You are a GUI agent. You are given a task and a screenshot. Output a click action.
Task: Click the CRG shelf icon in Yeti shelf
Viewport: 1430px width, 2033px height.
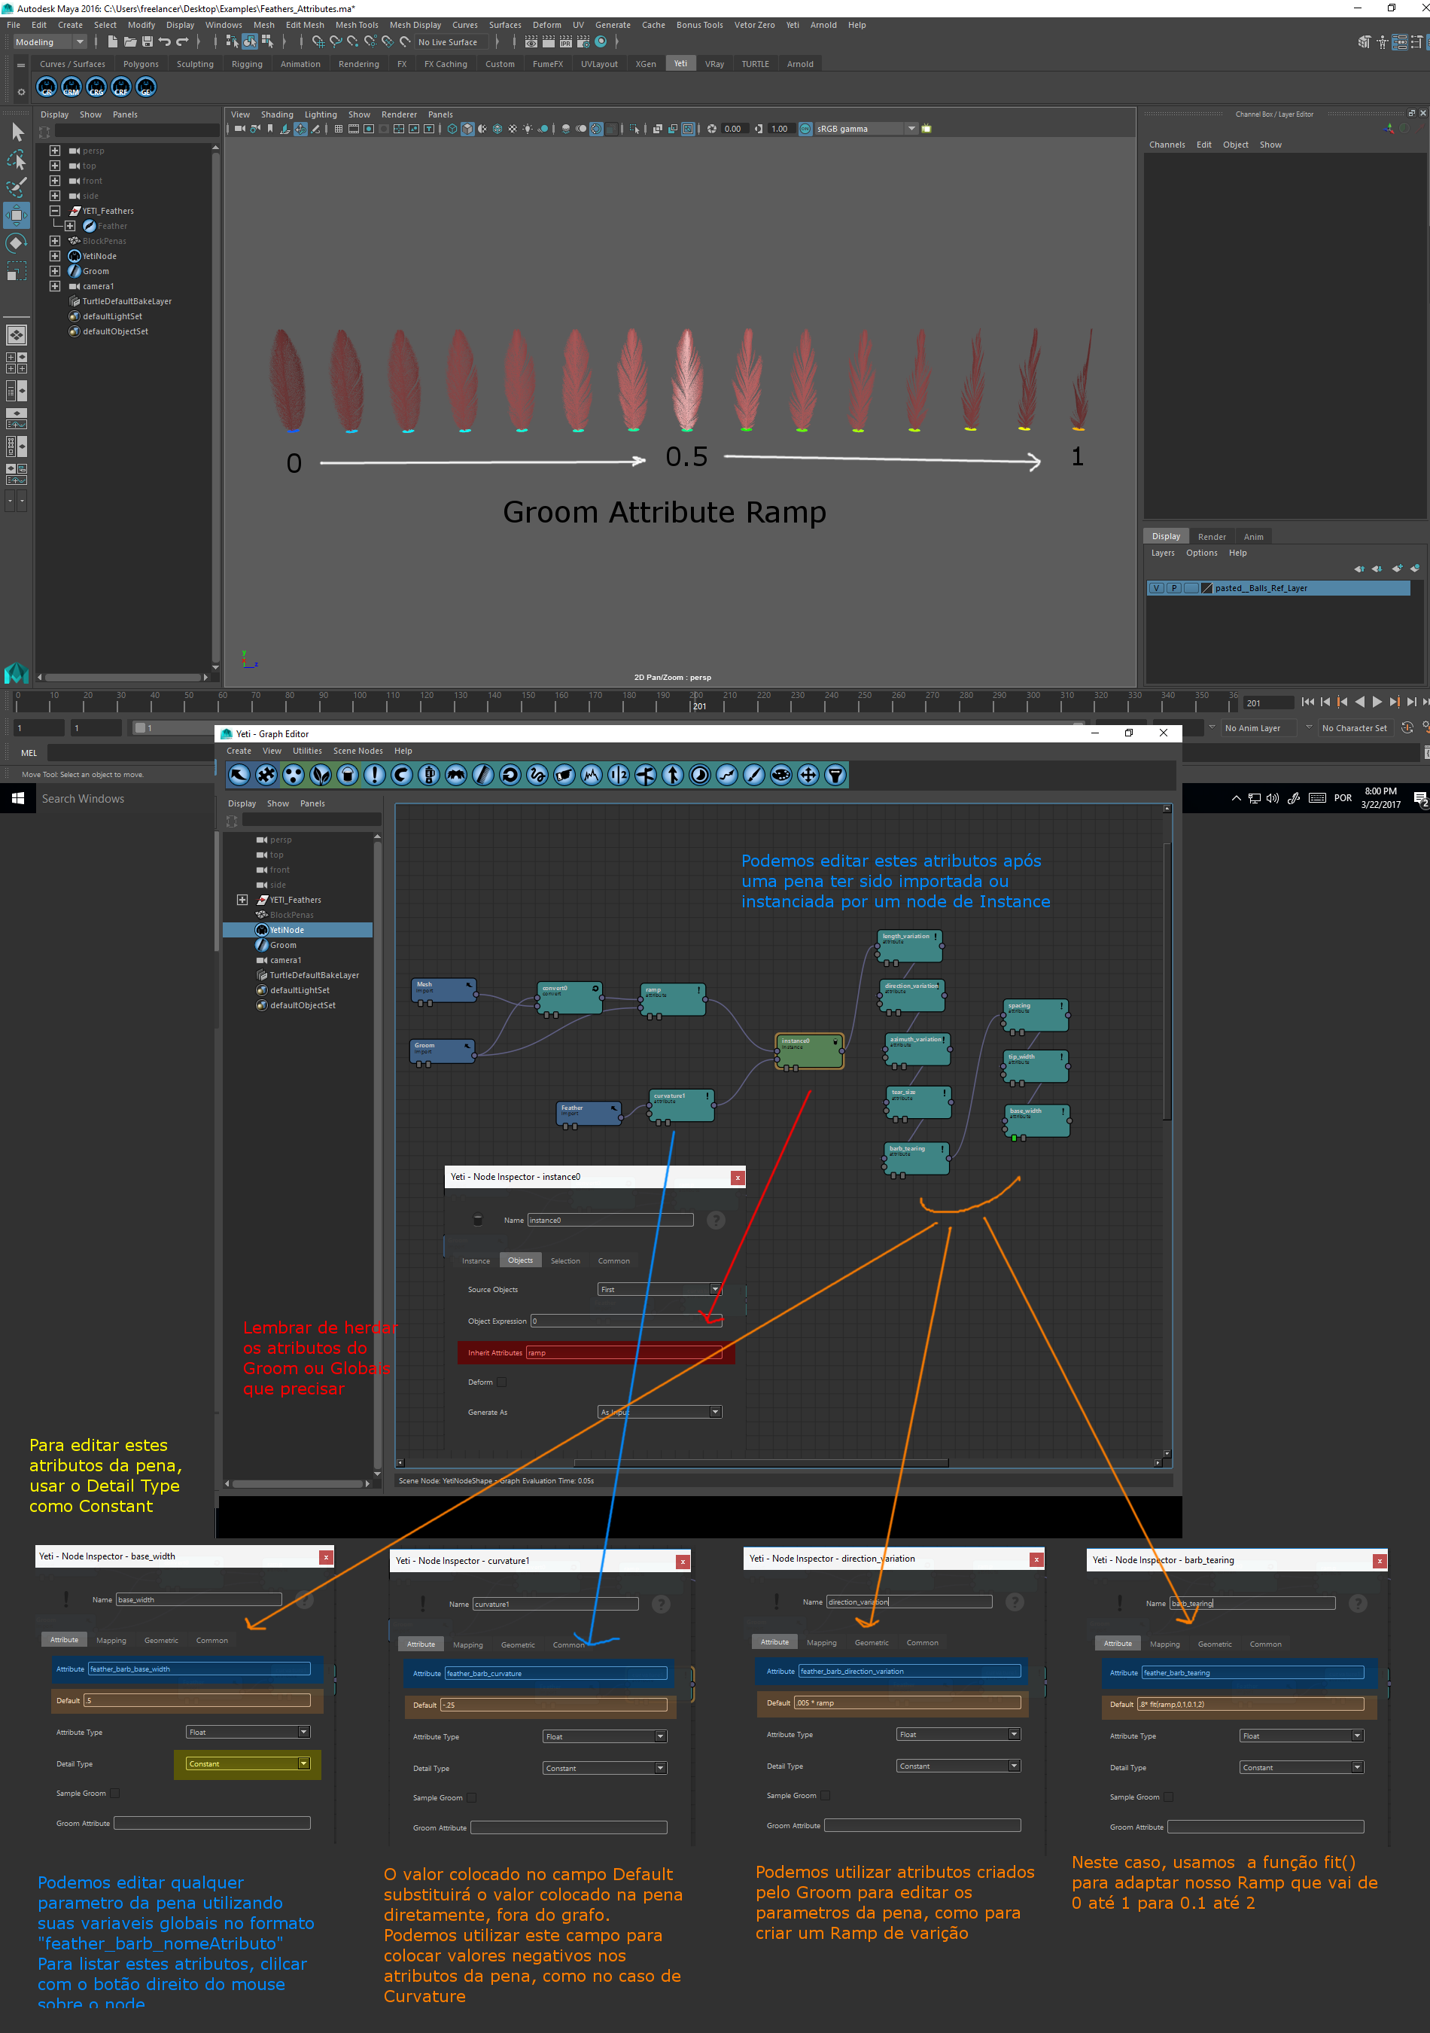[x=96, y=87]
